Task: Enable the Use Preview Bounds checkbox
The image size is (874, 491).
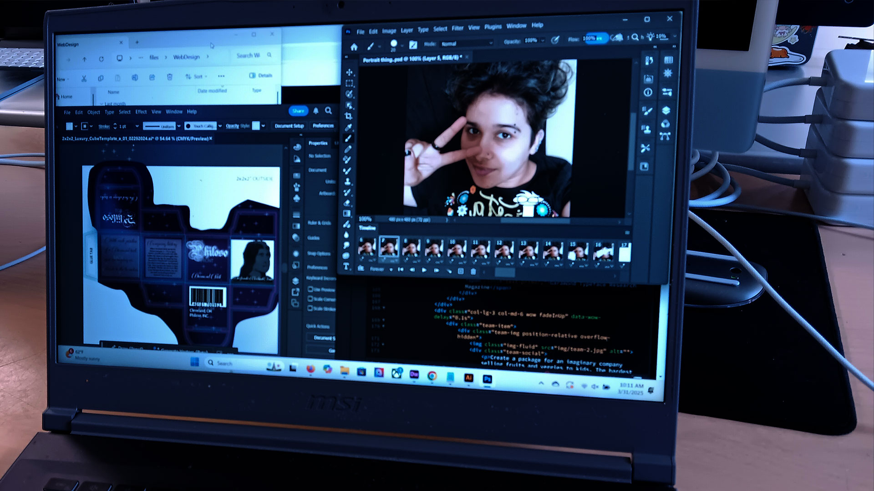Action: pos(310,289)
